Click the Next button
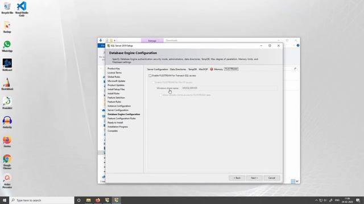 (x=254, y=178)
